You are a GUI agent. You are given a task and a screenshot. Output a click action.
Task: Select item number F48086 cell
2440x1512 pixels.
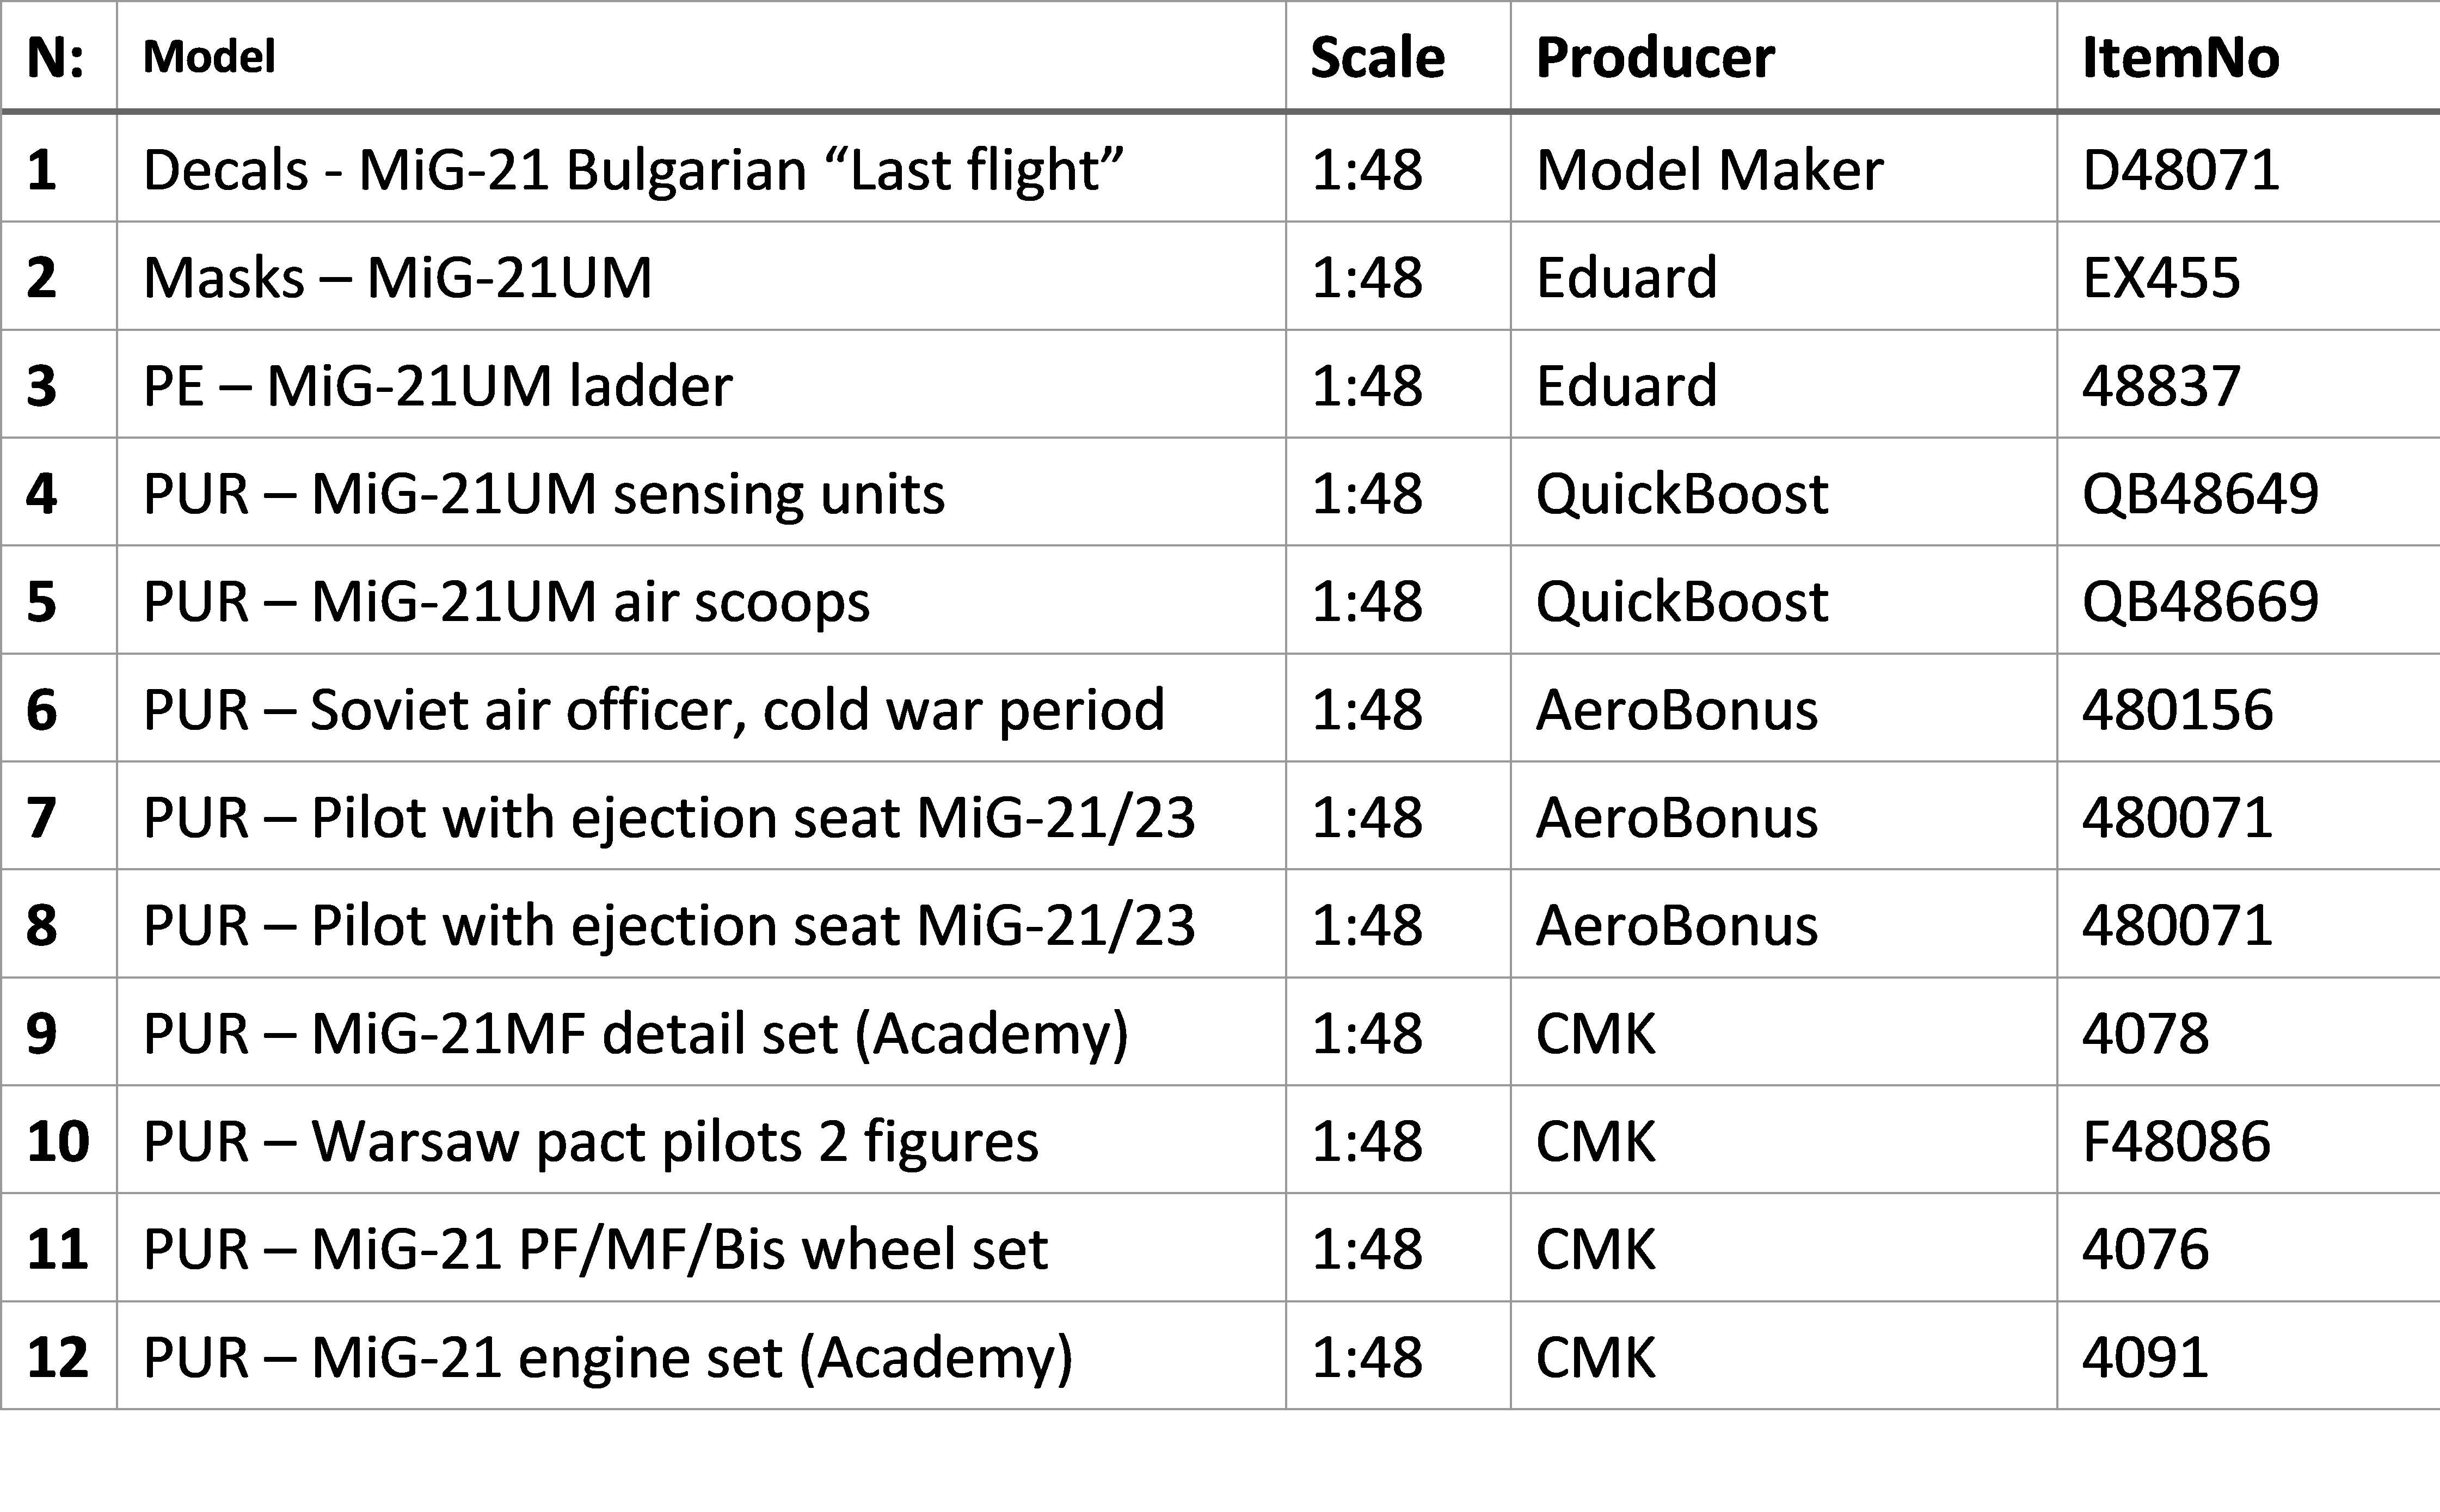(2248, 1140)
